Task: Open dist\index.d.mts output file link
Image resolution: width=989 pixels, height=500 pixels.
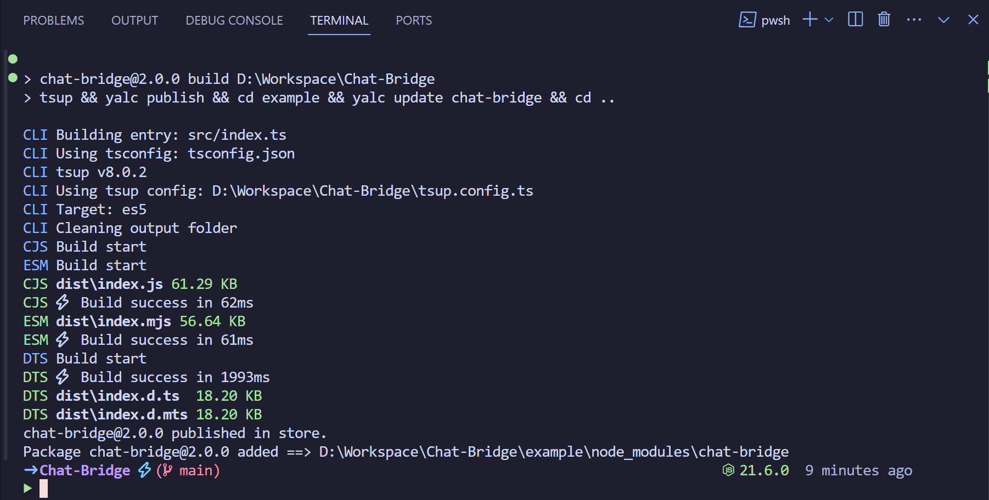Action: click(122, 414)
